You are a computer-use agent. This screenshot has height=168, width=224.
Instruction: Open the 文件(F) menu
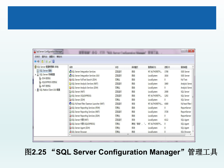click(38, 57)
